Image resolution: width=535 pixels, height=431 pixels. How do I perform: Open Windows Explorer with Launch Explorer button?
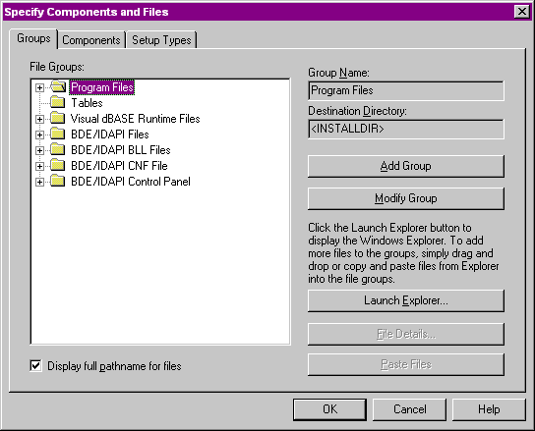click(x=406, y=300)
